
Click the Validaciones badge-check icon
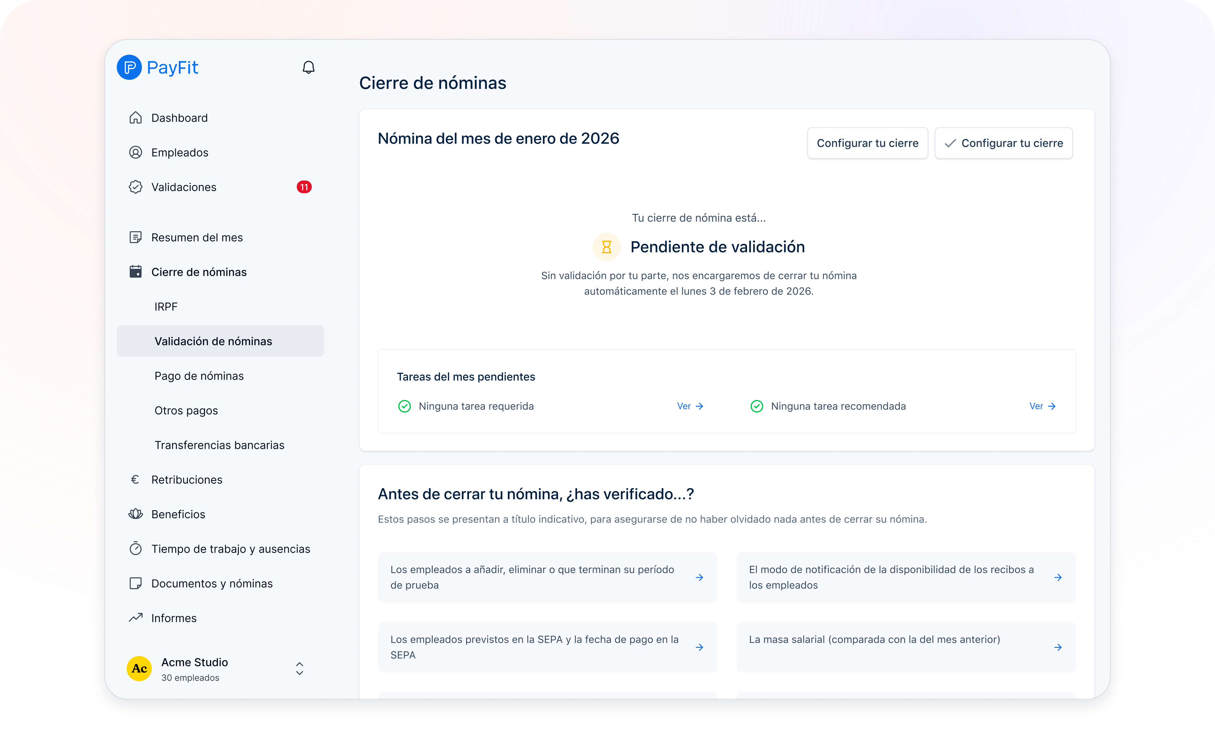[136, 187]
